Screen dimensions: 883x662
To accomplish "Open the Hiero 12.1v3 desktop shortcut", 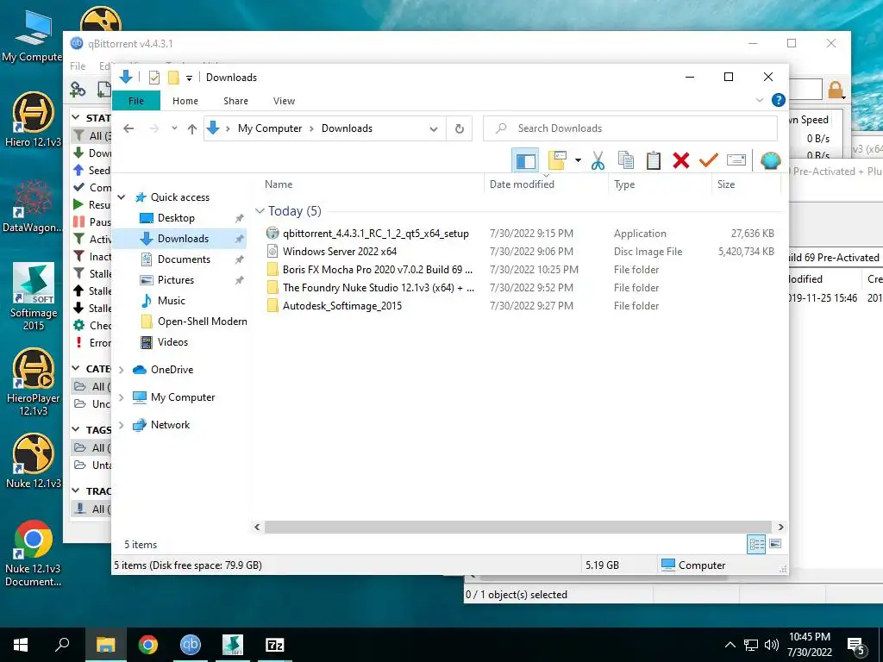I will [x=34, y=119].
